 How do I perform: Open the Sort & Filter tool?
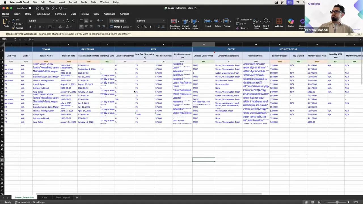coord(256,25)
